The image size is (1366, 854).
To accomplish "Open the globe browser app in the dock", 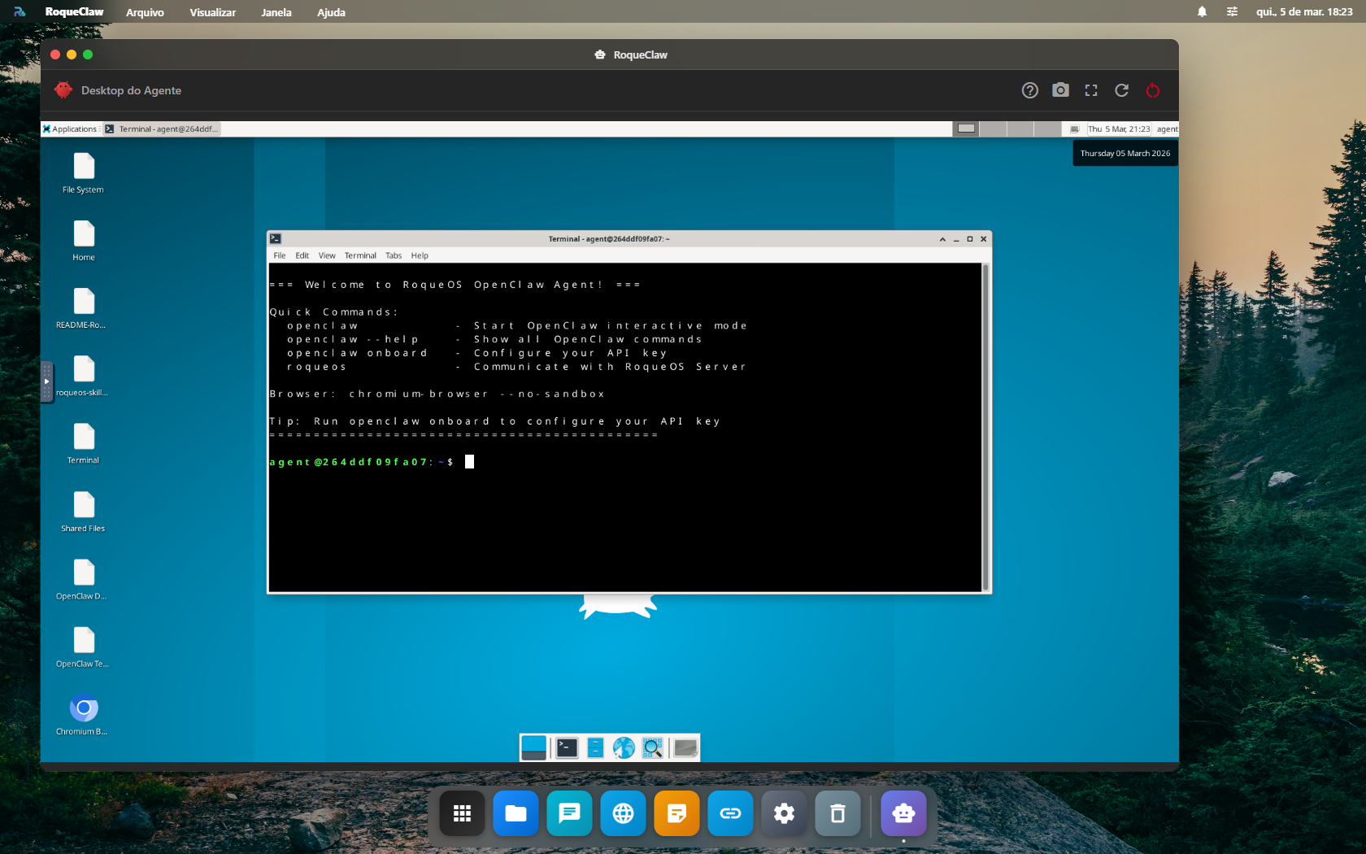I will 623,813.
